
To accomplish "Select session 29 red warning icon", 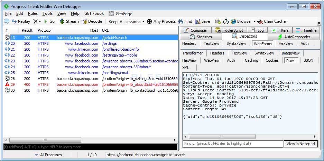I will (7, 84).
